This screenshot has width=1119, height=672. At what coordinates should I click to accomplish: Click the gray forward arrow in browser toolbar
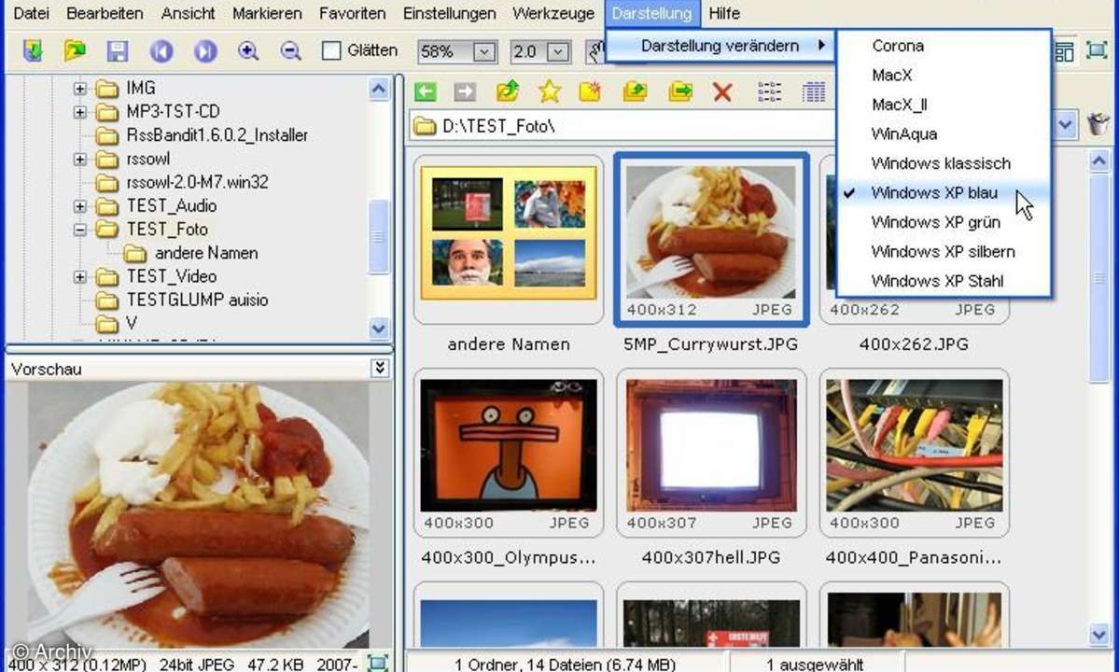pyautogui.click(x=465, y=91)
